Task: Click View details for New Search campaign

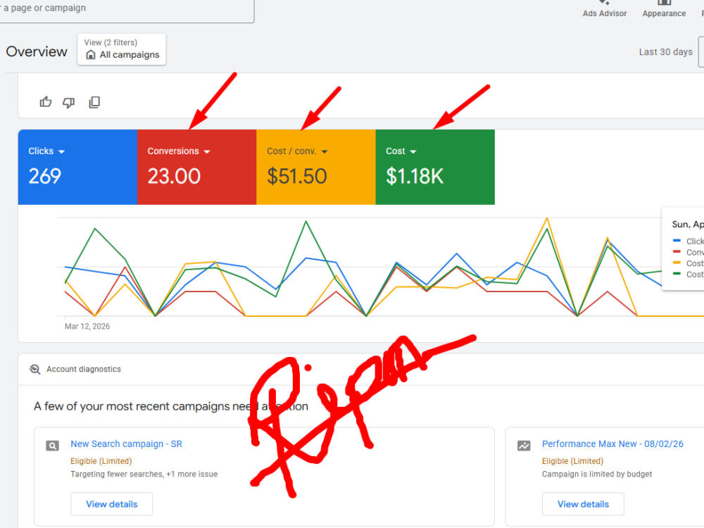Action: pos(111,504)
